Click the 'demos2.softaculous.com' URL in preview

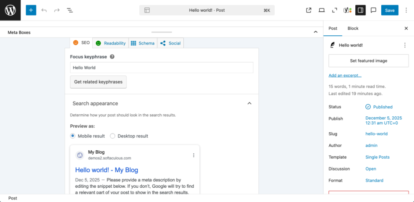coord(109,158)
